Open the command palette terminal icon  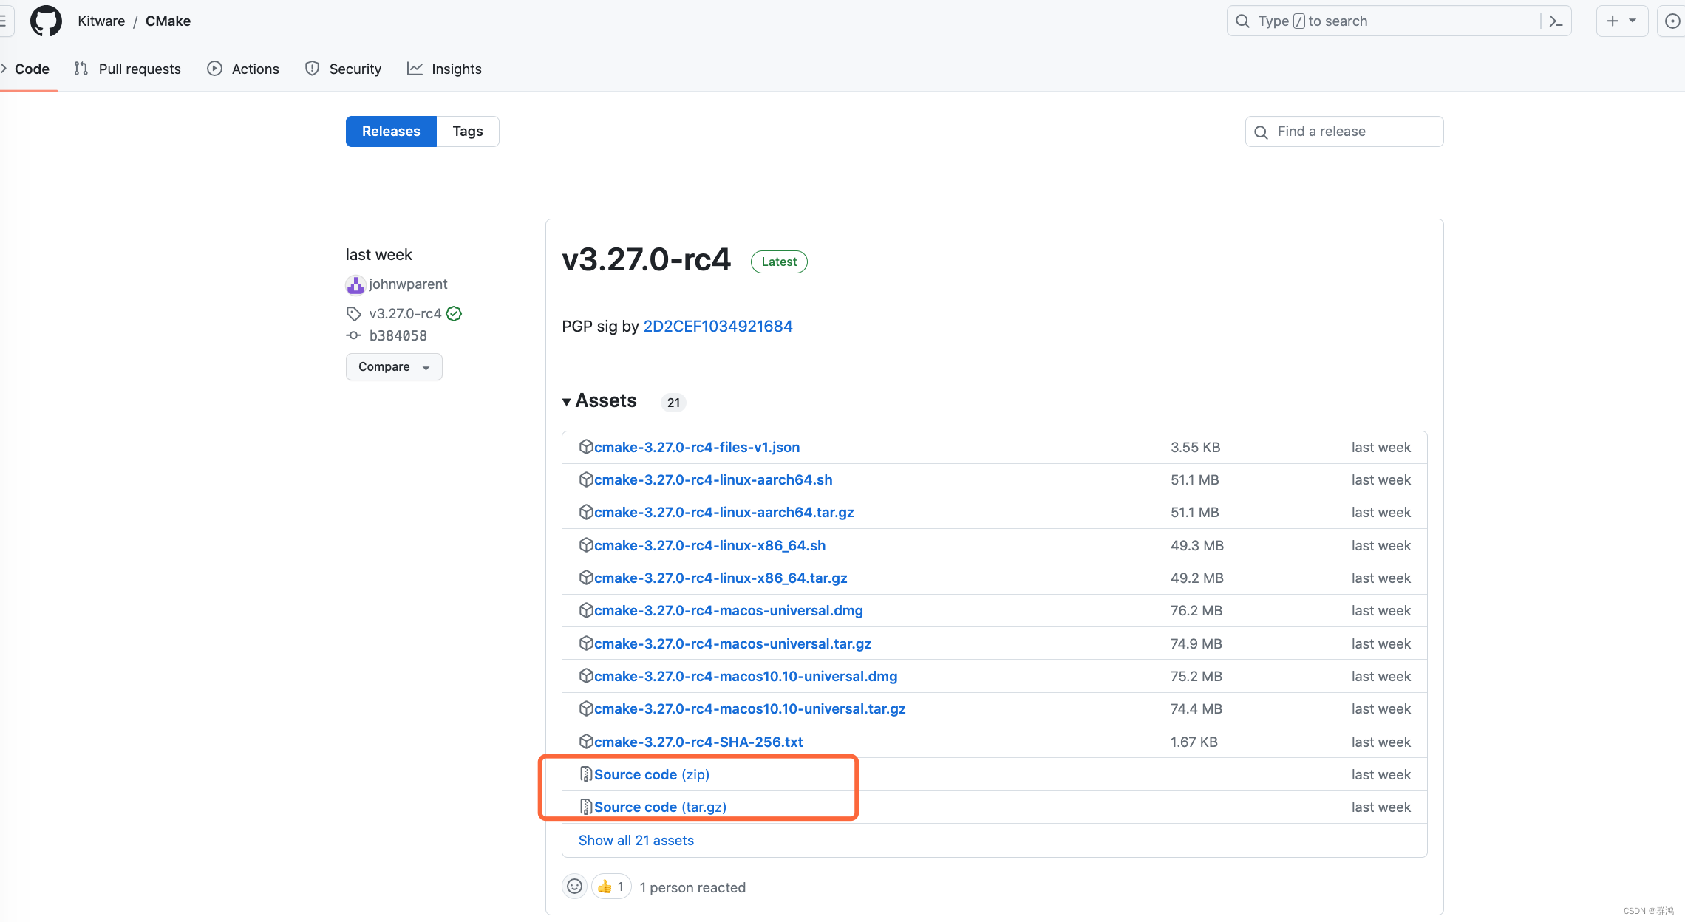(1556, 21)
